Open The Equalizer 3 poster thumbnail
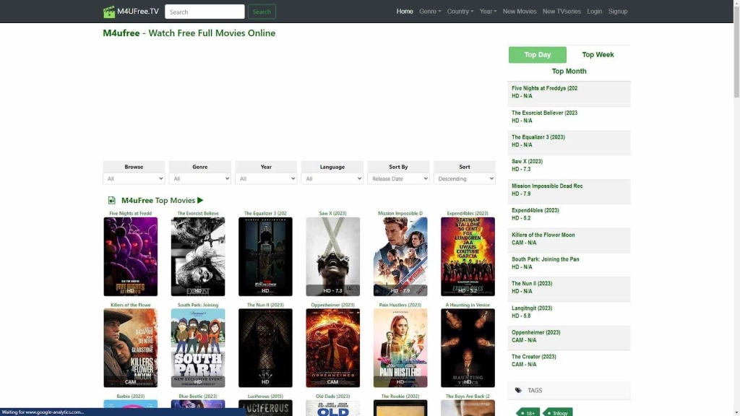 pos(265,256)
